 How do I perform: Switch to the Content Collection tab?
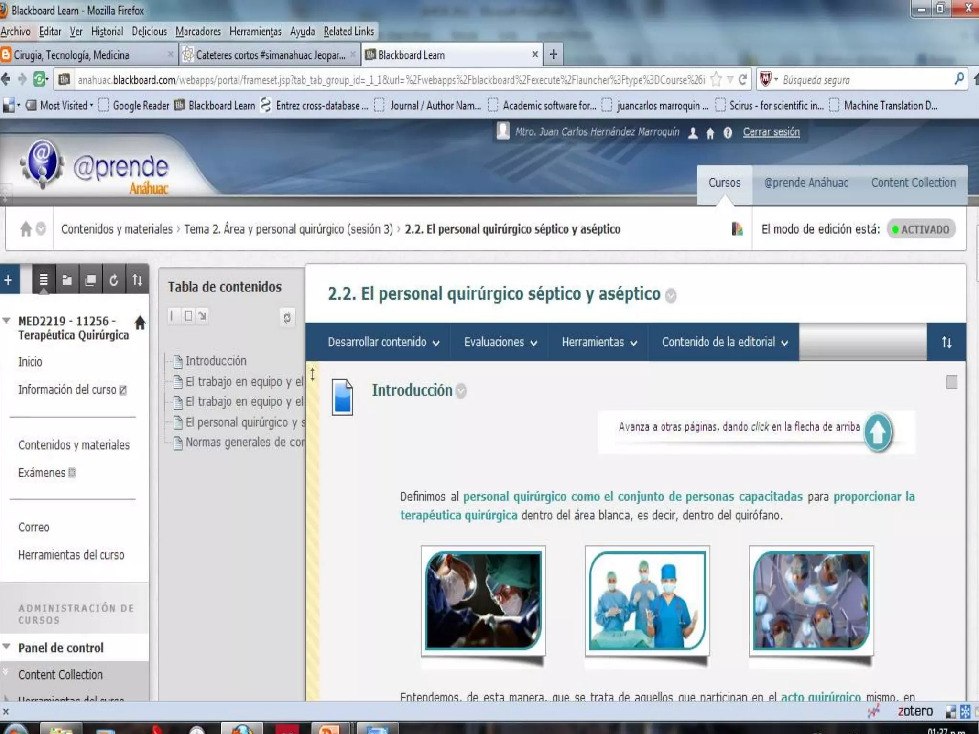[x=913, y=183]
